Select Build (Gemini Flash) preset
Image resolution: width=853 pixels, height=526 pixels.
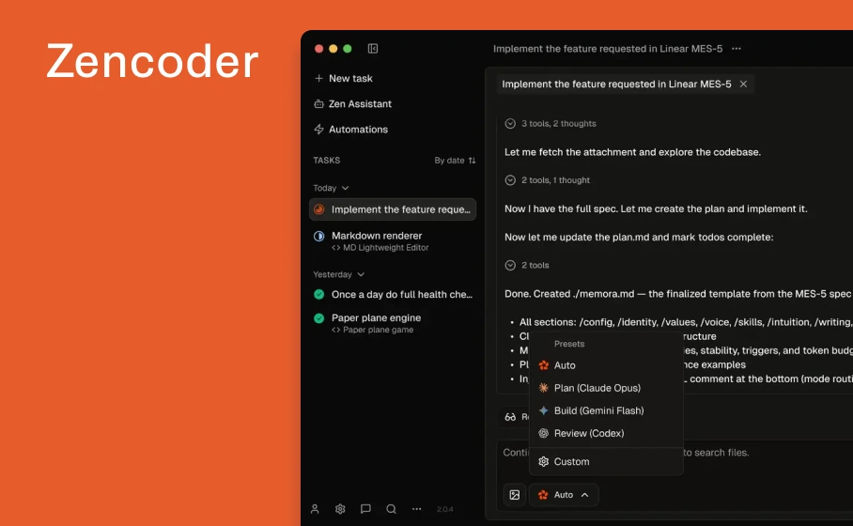coord(606,410)
